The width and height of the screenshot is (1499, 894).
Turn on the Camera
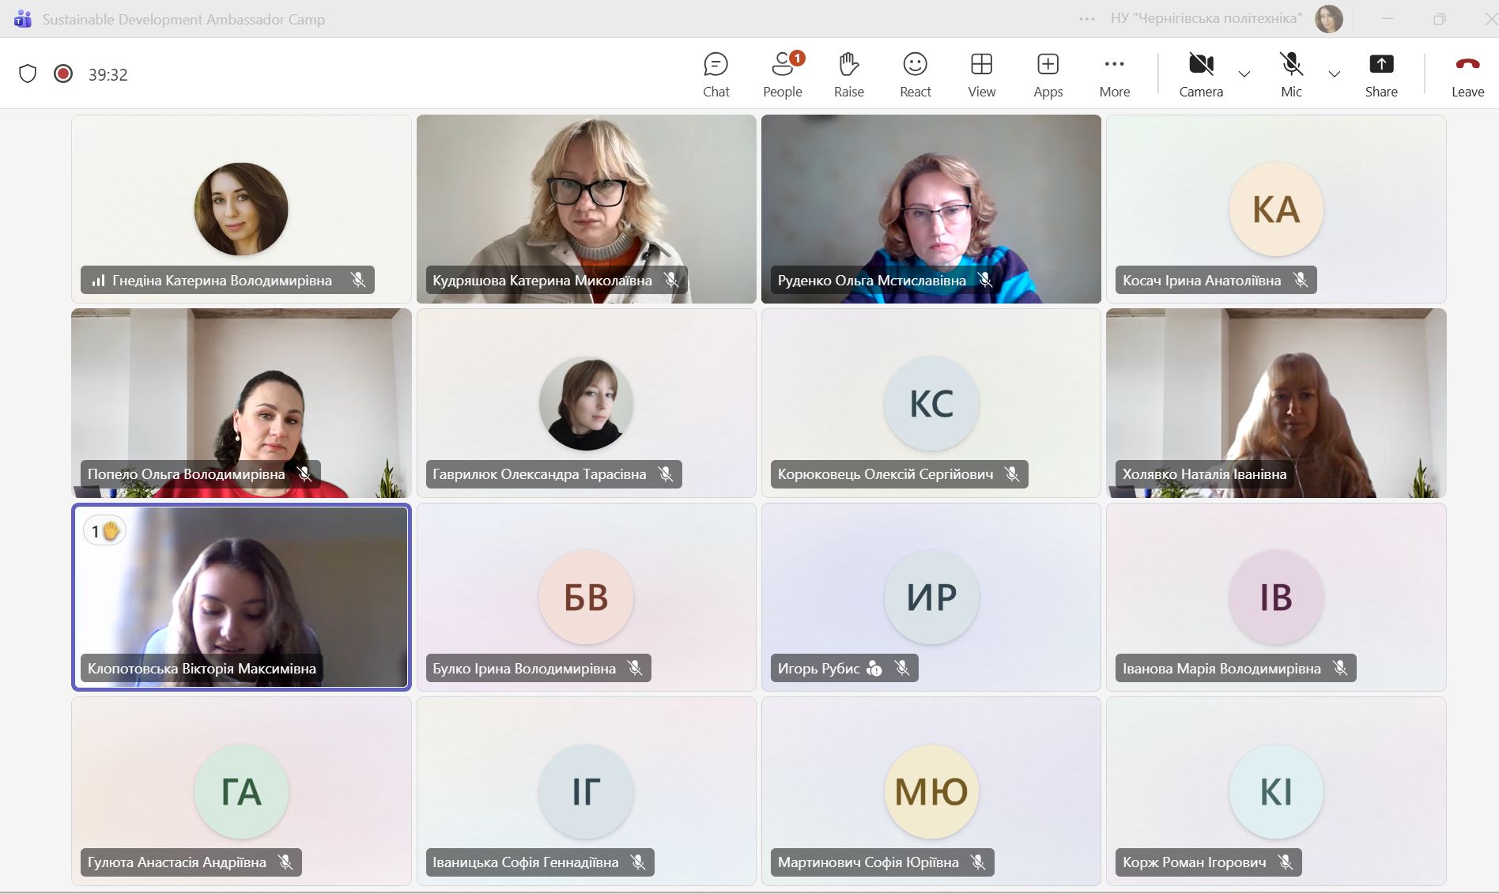1200,74
